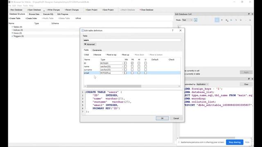This screenshot has height=147, width=262.
Task: Click New Database in the main toolbar
Action: 16,10
